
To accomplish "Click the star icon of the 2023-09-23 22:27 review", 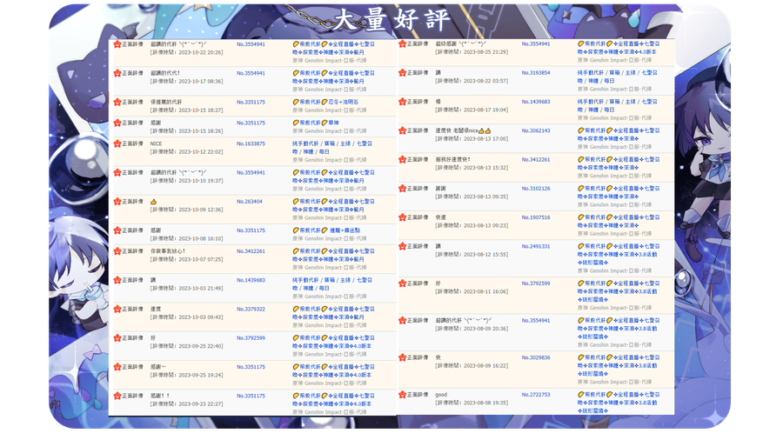I will [x=117, y=397].
